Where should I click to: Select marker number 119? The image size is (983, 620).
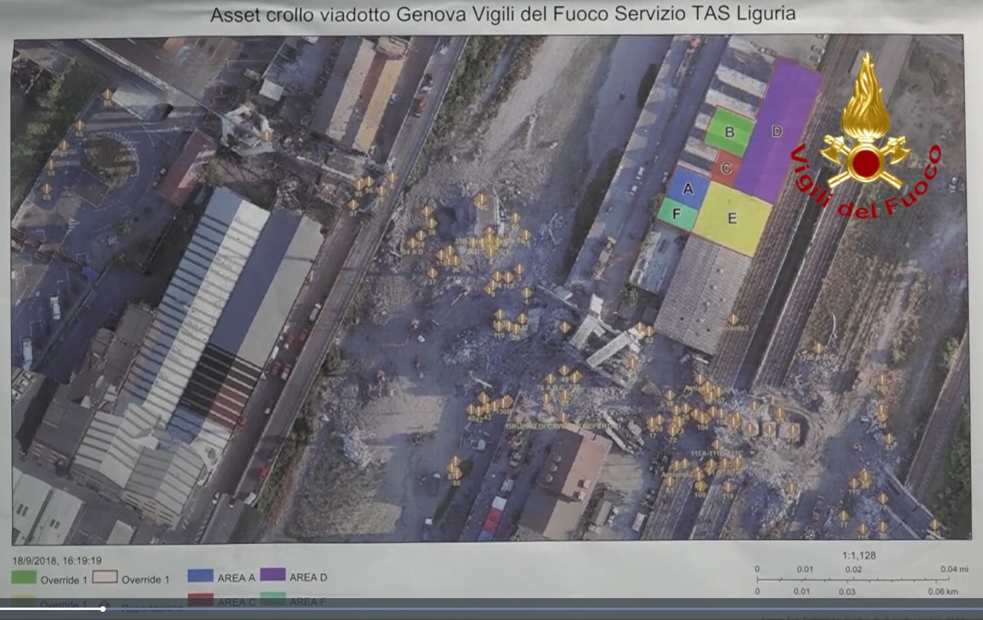728,488
